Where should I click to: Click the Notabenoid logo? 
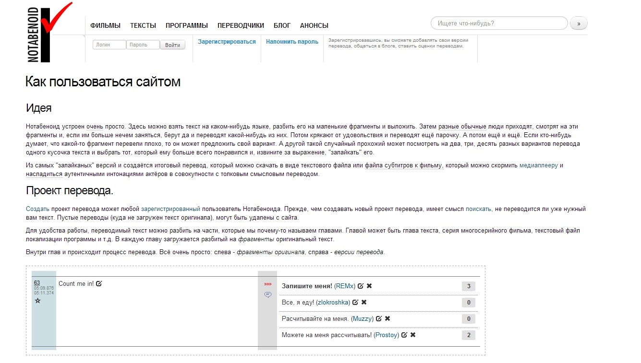[x=49, y=32]
